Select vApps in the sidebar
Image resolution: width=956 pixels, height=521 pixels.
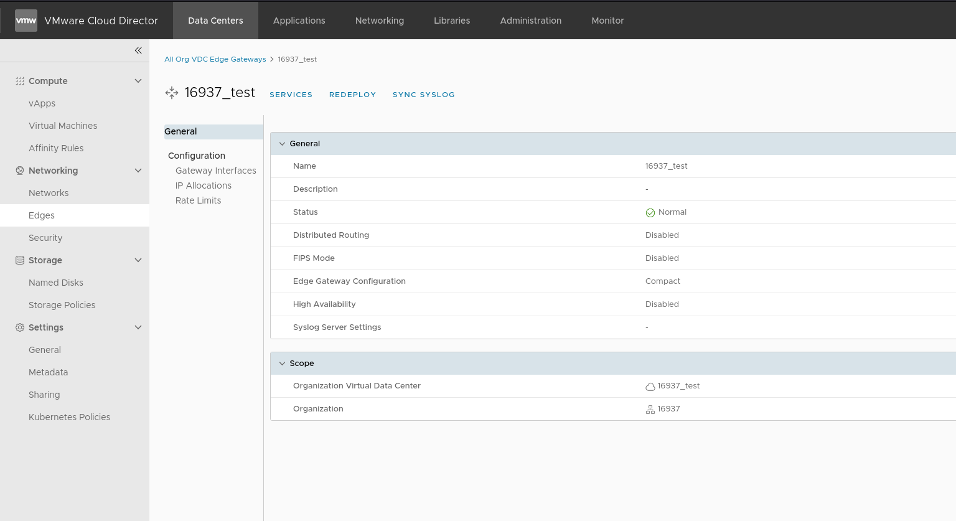point(42,103)
